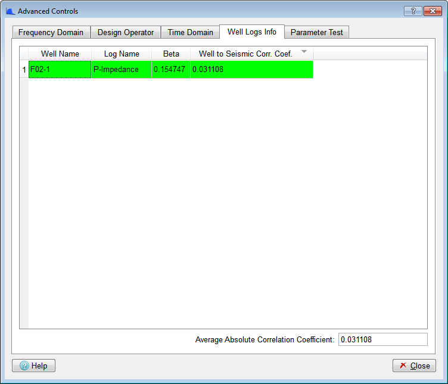This screenshot has width=448, height=384.
Task: Go to the Well Logs Info tab
Action: coord(252,32)
